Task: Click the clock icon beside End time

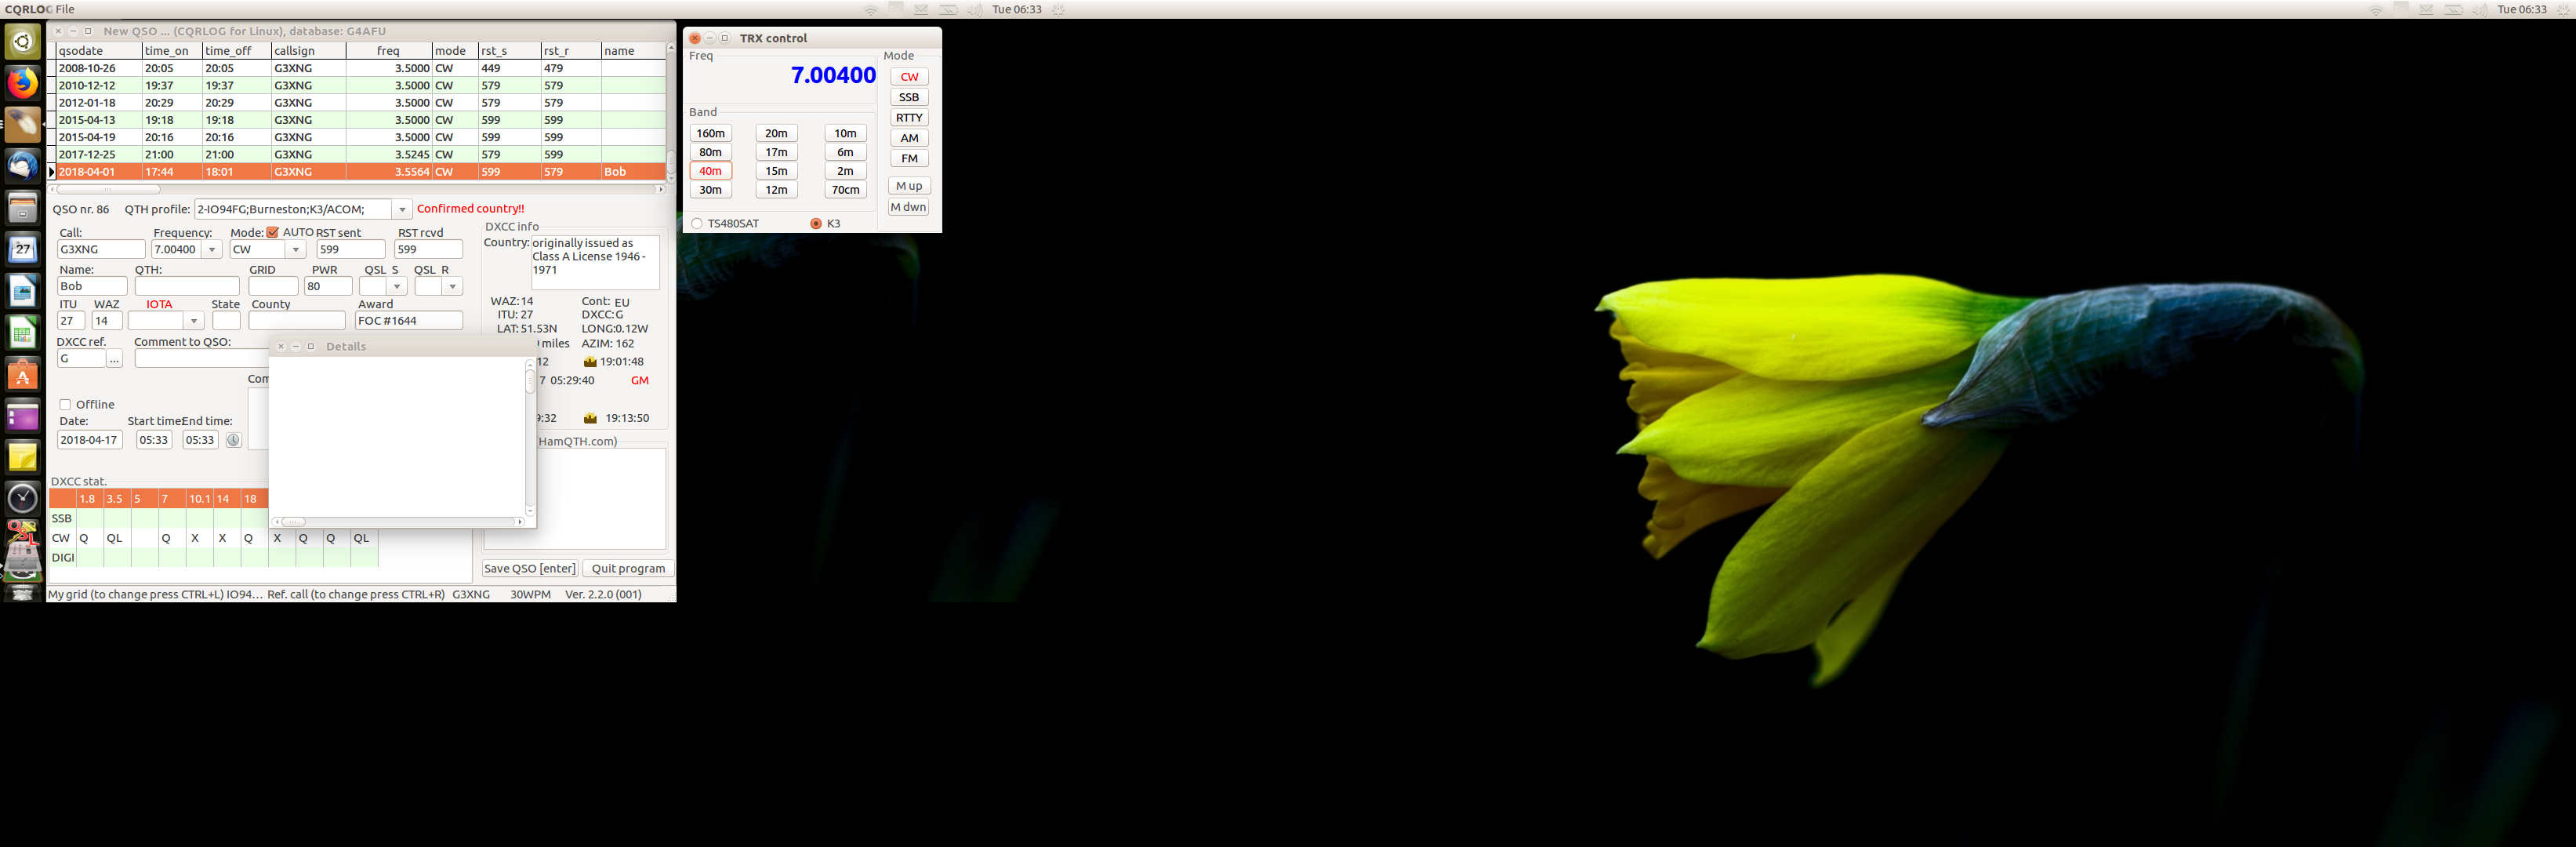Action: [x=233, y=440]
